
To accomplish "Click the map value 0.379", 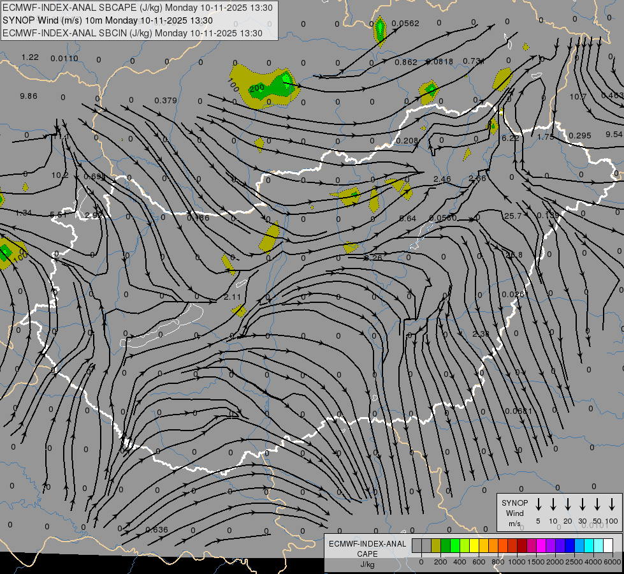I will [x=166, y=100].
